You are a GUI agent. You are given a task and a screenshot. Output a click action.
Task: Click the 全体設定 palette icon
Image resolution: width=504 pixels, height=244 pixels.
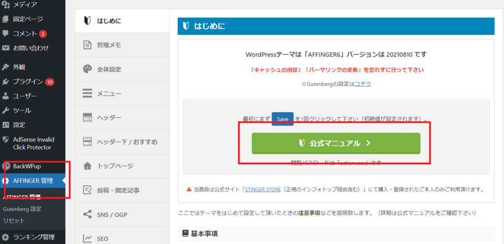[x=87, y=69]
